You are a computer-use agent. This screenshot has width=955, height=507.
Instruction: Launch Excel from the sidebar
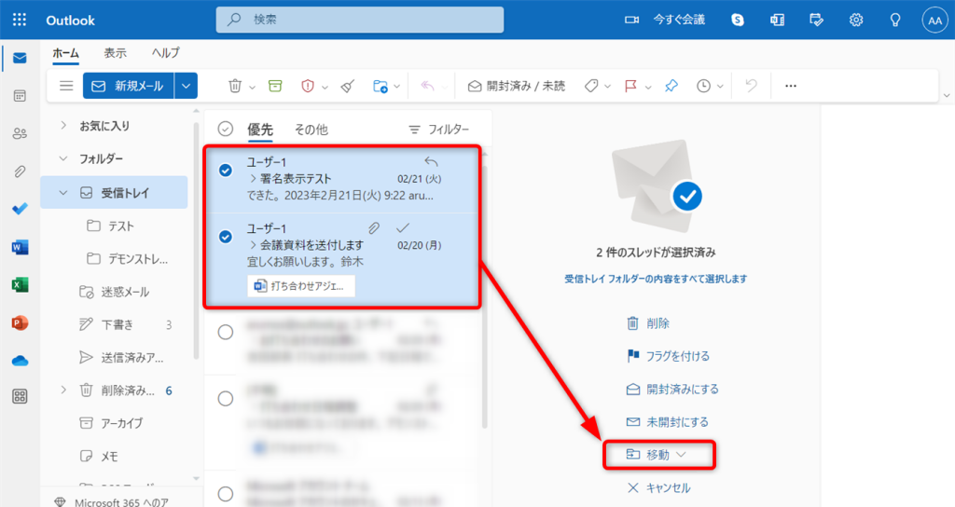click(x=20, y=285)
